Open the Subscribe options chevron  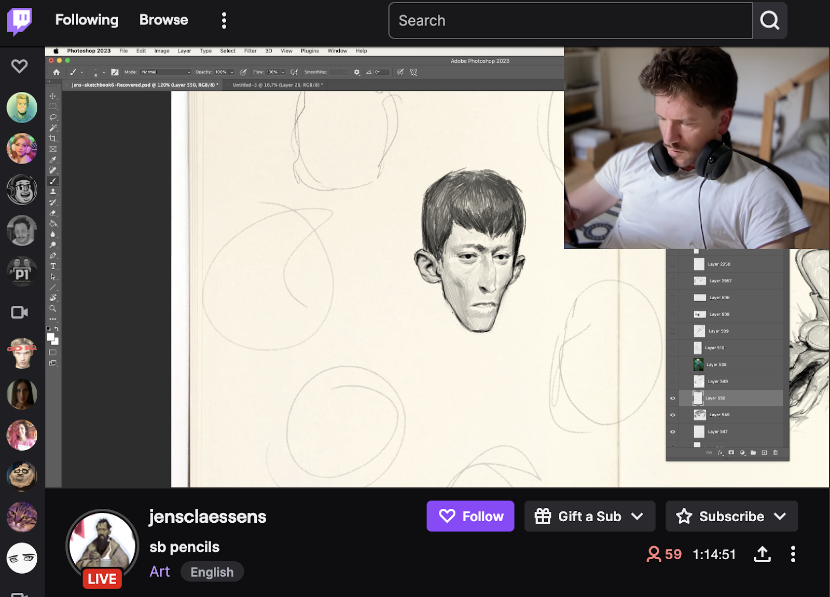click(780, 516)
